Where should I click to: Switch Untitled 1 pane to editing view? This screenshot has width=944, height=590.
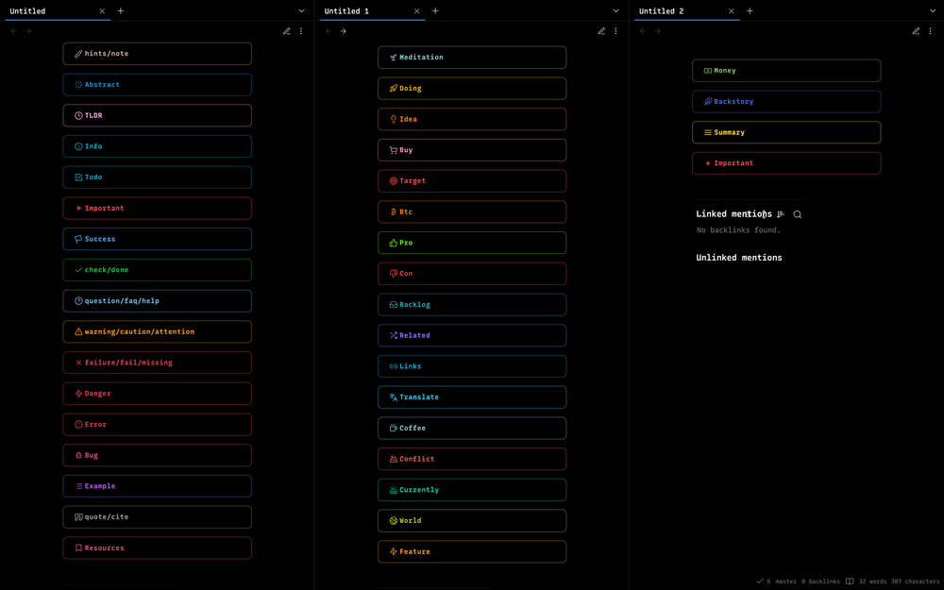(601, 31)
